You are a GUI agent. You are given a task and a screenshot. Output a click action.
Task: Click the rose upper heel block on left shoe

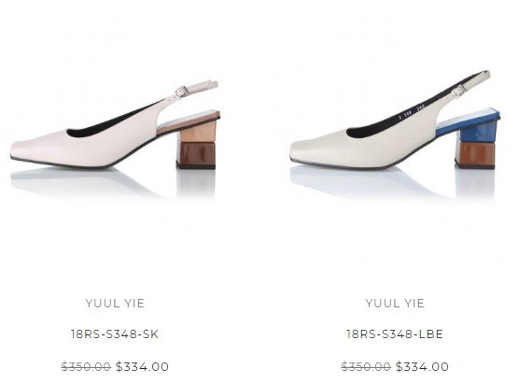click(x=198, y=132)
